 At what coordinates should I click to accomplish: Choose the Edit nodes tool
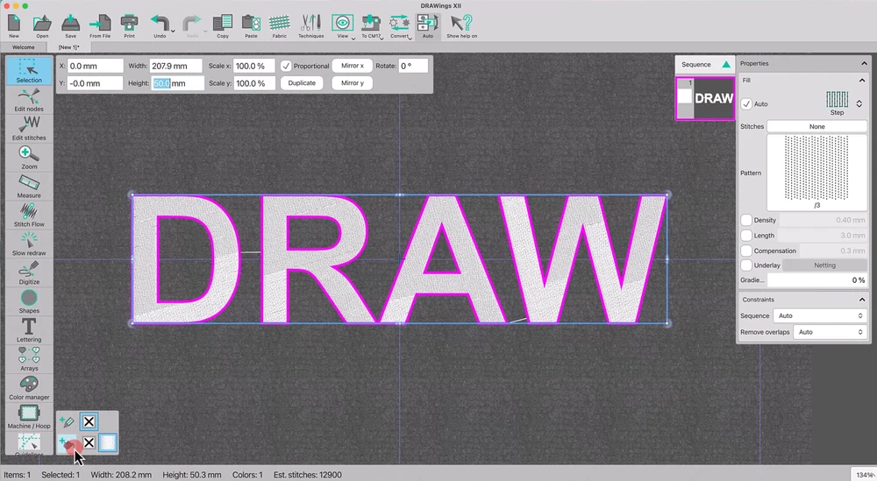29,100
